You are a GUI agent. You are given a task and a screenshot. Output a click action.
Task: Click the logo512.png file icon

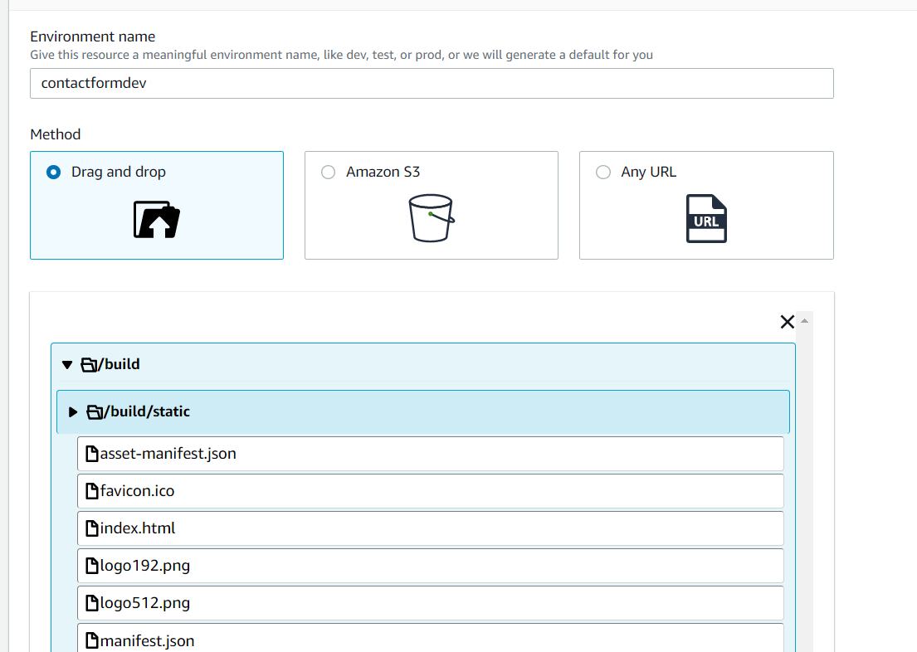click(x=92, y=603)
